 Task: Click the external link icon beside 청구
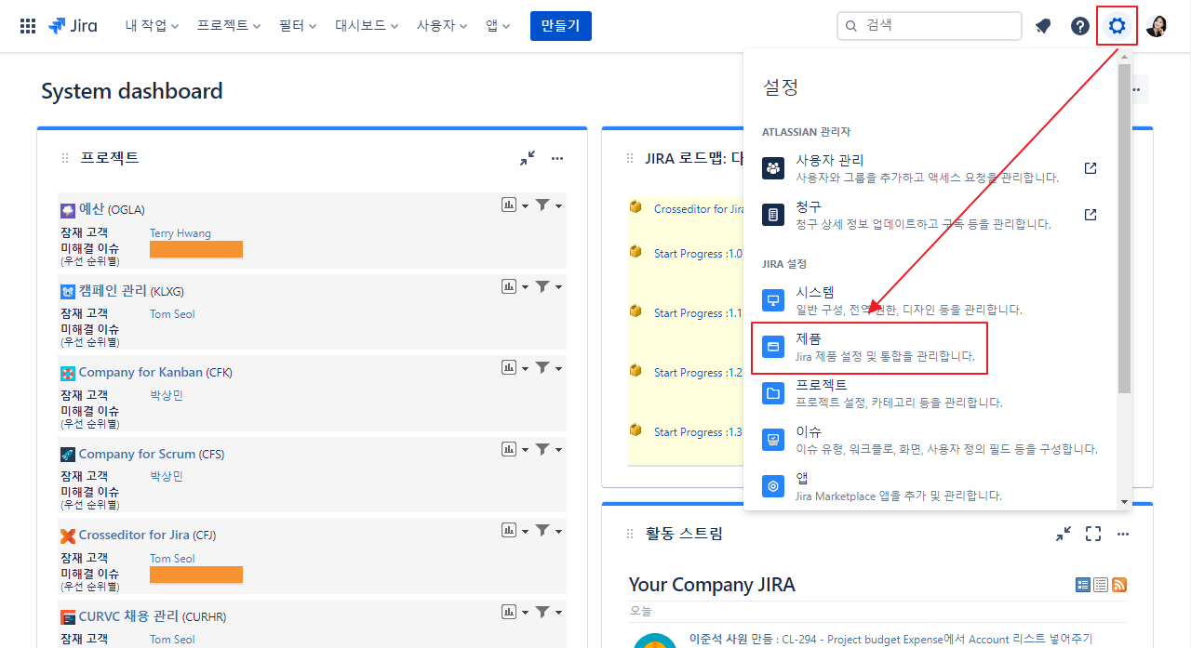pos(1091,215)
